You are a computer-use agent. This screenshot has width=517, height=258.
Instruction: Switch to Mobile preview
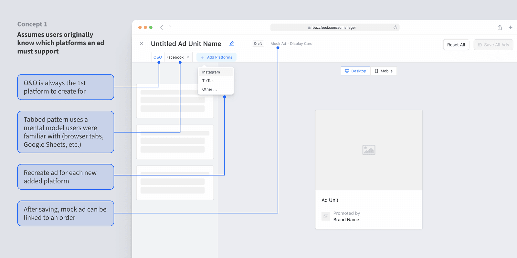pyautogui.click(x=384, y=71)
